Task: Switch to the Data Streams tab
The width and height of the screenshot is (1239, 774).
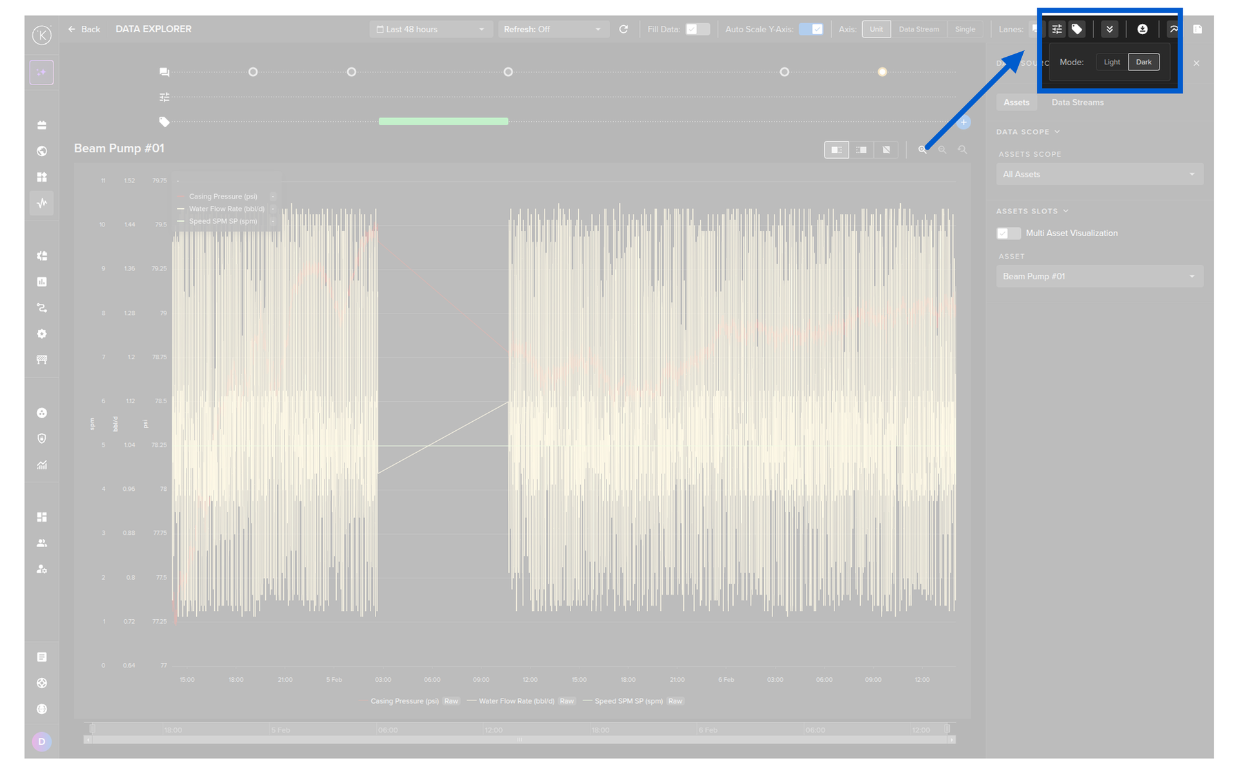Action: [1077, 103]
